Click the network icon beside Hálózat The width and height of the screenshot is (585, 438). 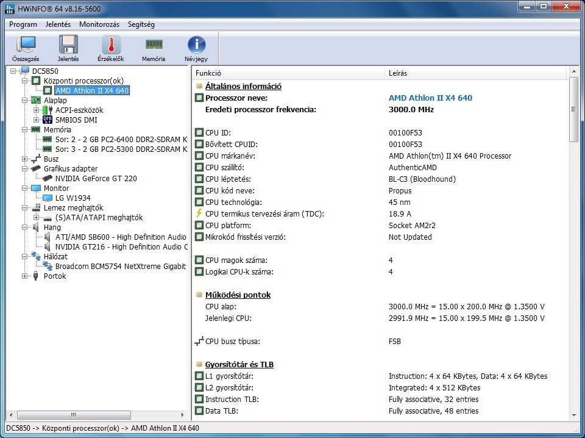point(36,256)
